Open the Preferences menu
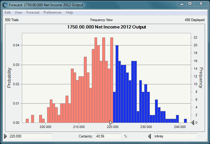The height and width of the screenshot is (144, 210). [52, 12]
